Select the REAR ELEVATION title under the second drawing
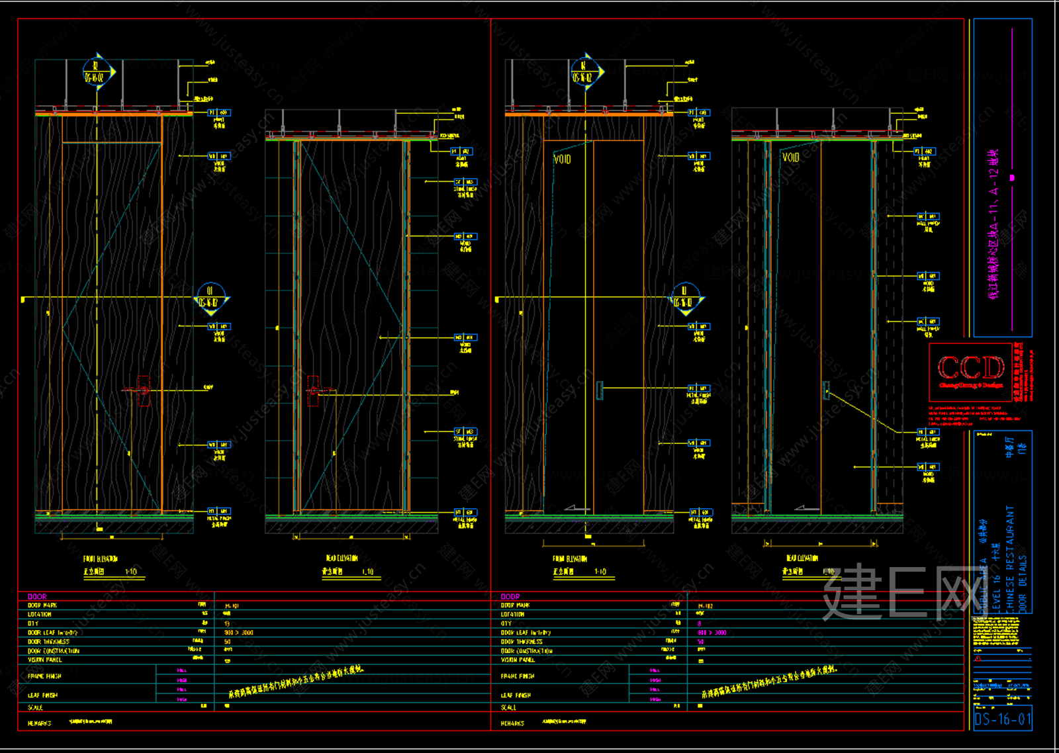Viewport: 1059px width, 753px height. tap(342, 558)
